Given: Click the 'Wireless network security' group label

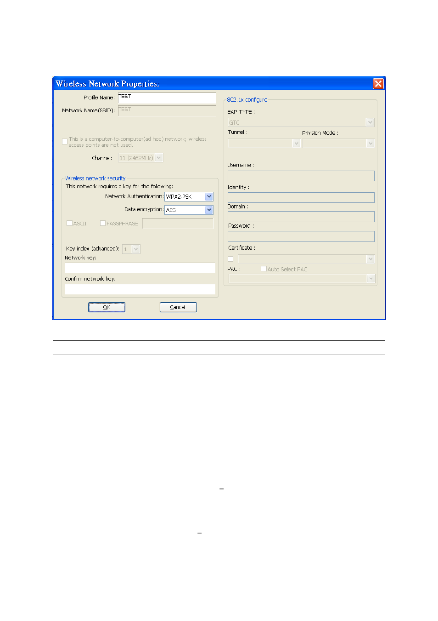Looking at the screenshot, I should [95, 178].
